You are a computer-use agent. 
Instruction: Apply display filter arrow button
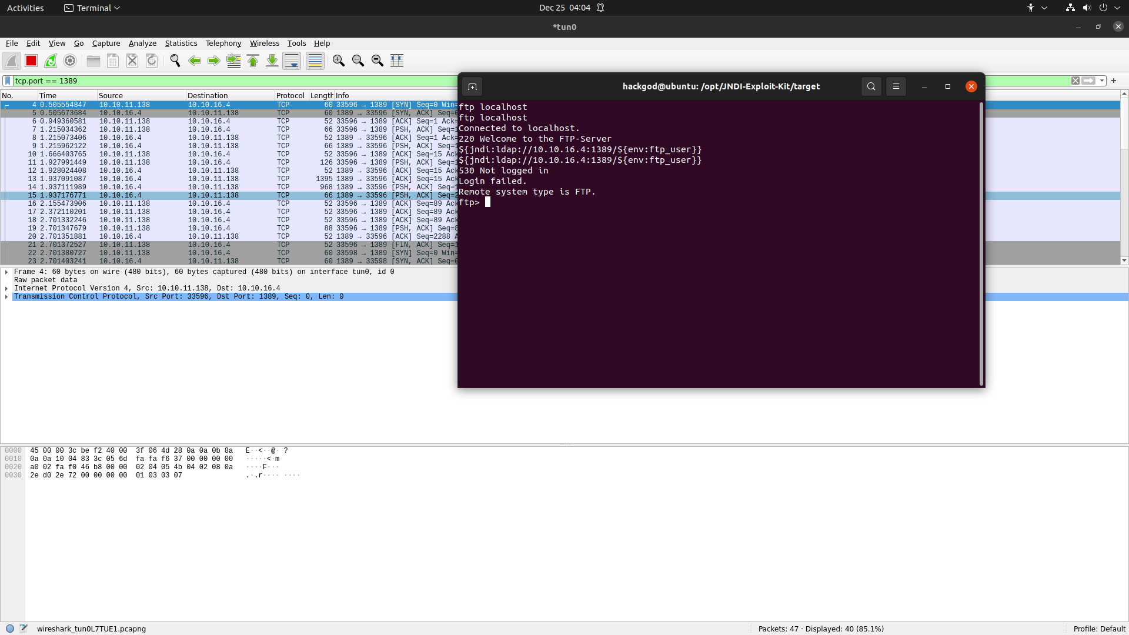coord(1088,81)
